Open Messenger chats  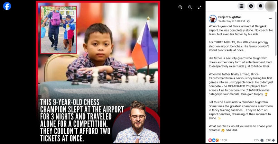pos(251,6)
